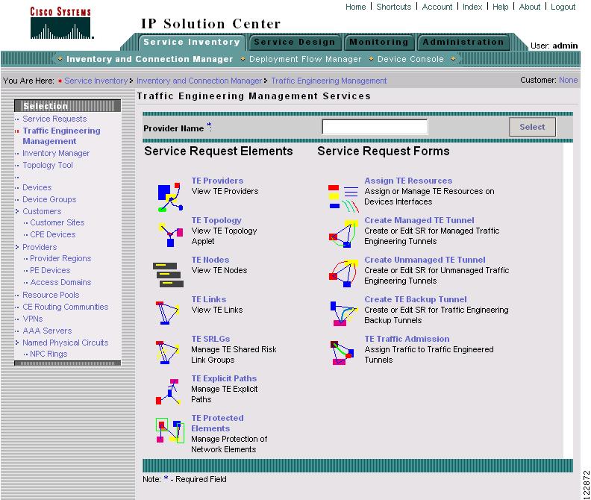591x500 pixels.
Task: Click the TE SRLGs icon
Action: (167, 352)
